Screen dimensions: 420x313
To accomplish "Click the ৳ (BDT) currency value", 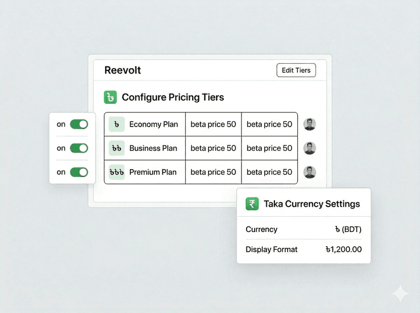I will (348, 229).
